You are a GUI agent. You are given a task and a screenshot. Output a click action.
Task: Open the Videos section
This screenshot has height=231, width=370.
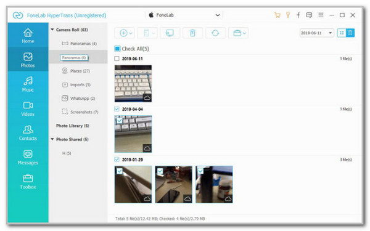click(28, 108)
